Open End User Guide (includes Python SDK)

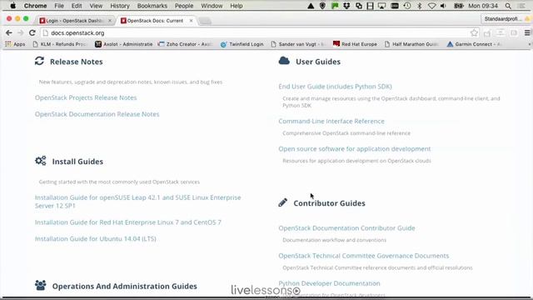pos(335,87)
